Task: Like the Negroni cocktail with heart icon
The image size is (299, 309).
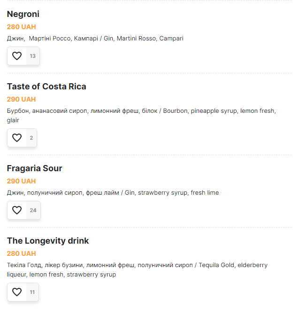Action: (17, 56)
